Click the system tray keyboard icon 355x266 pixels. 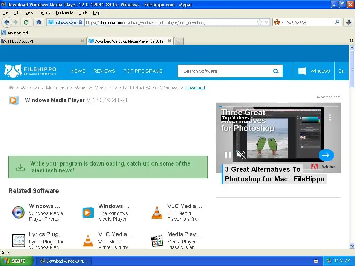[316, 261]
